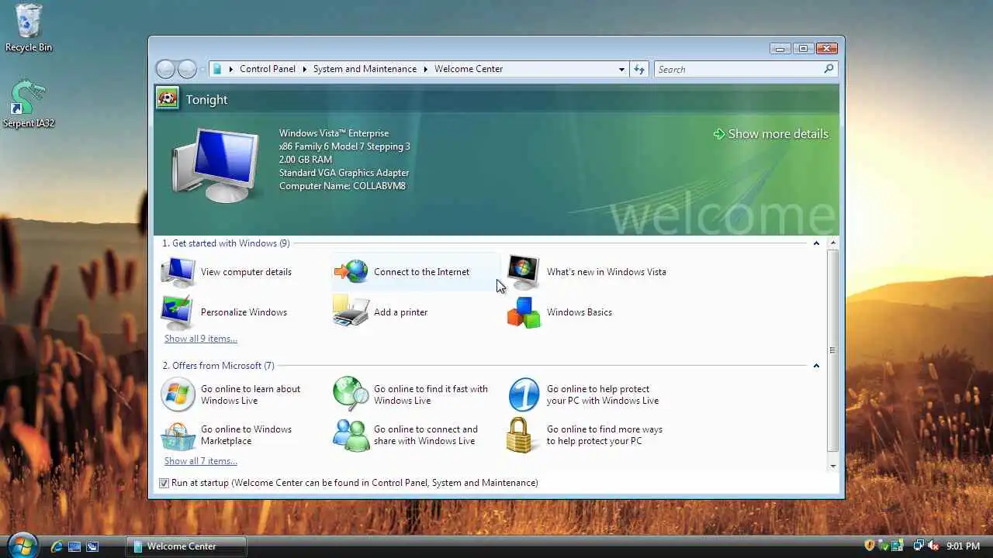Click Show all 9 items link
The image size is (993, 558).
(201, 339)
